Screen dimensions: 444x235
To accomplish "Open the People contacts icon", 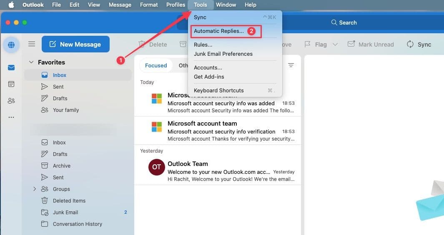I will pos(11,101).
